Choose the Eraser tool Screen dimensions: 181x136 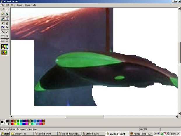[x=3, y=14]
